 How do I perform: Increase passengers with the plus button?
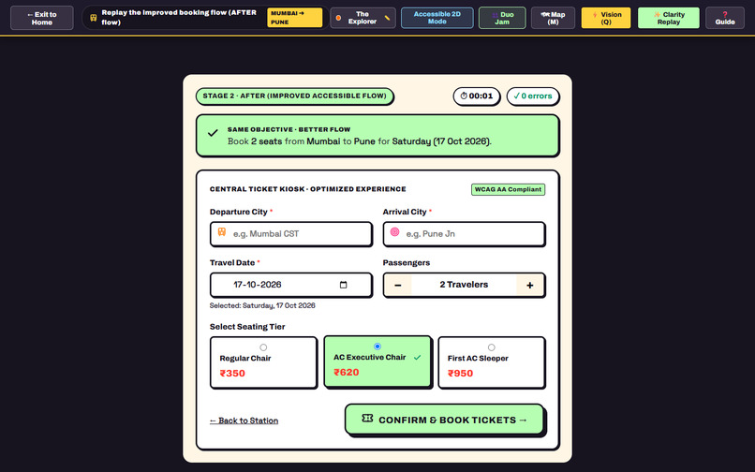529,285
